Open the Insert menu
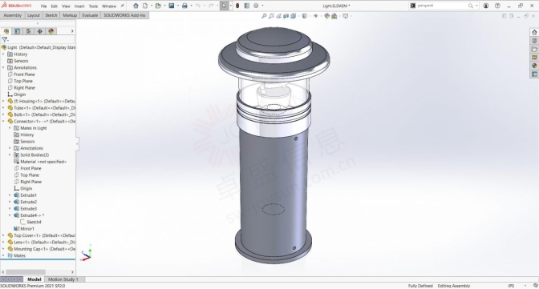This screenshot has width=539, height=289. click(79, 6)
